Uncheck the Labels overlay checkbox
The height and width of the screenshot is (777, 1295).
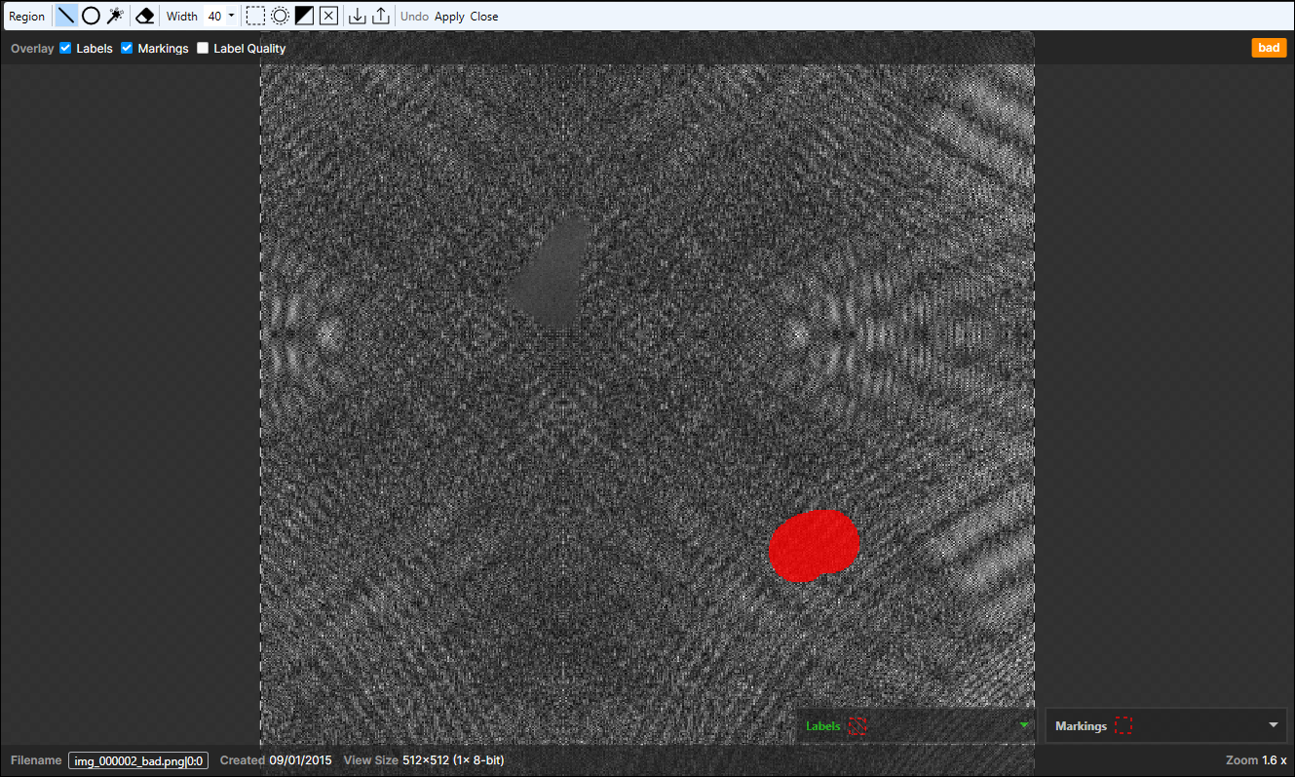click(x=66, y=48)
